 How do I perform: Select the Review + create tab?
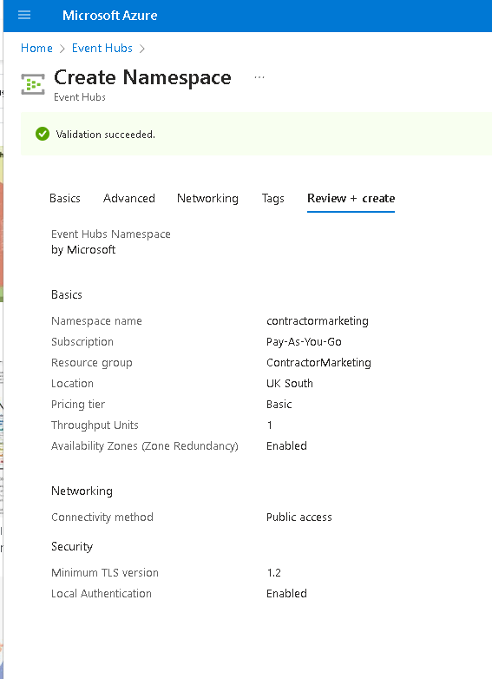[x=351, y=198]
